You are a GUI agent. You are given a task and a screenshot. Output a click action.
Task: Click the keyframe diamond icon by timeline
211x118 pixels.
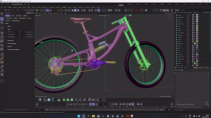coord(37,104)
